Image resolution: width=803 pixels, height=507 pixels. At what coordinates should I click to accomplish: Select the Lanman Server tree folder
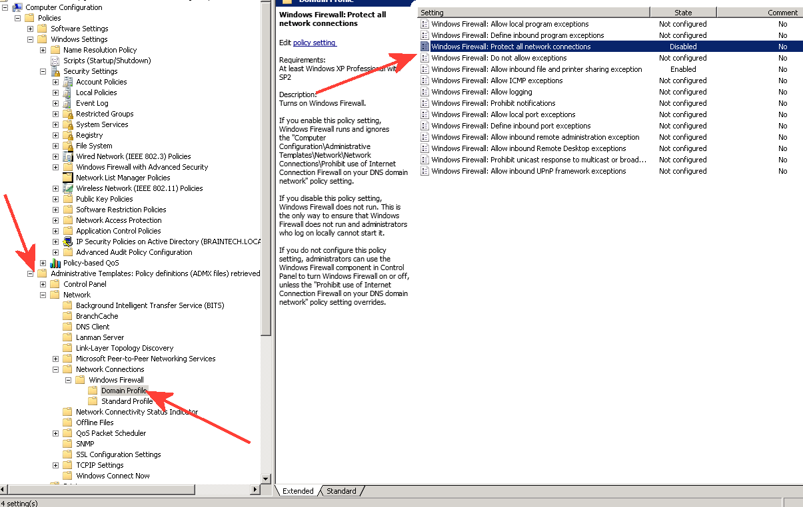click(x=100, y=337)
